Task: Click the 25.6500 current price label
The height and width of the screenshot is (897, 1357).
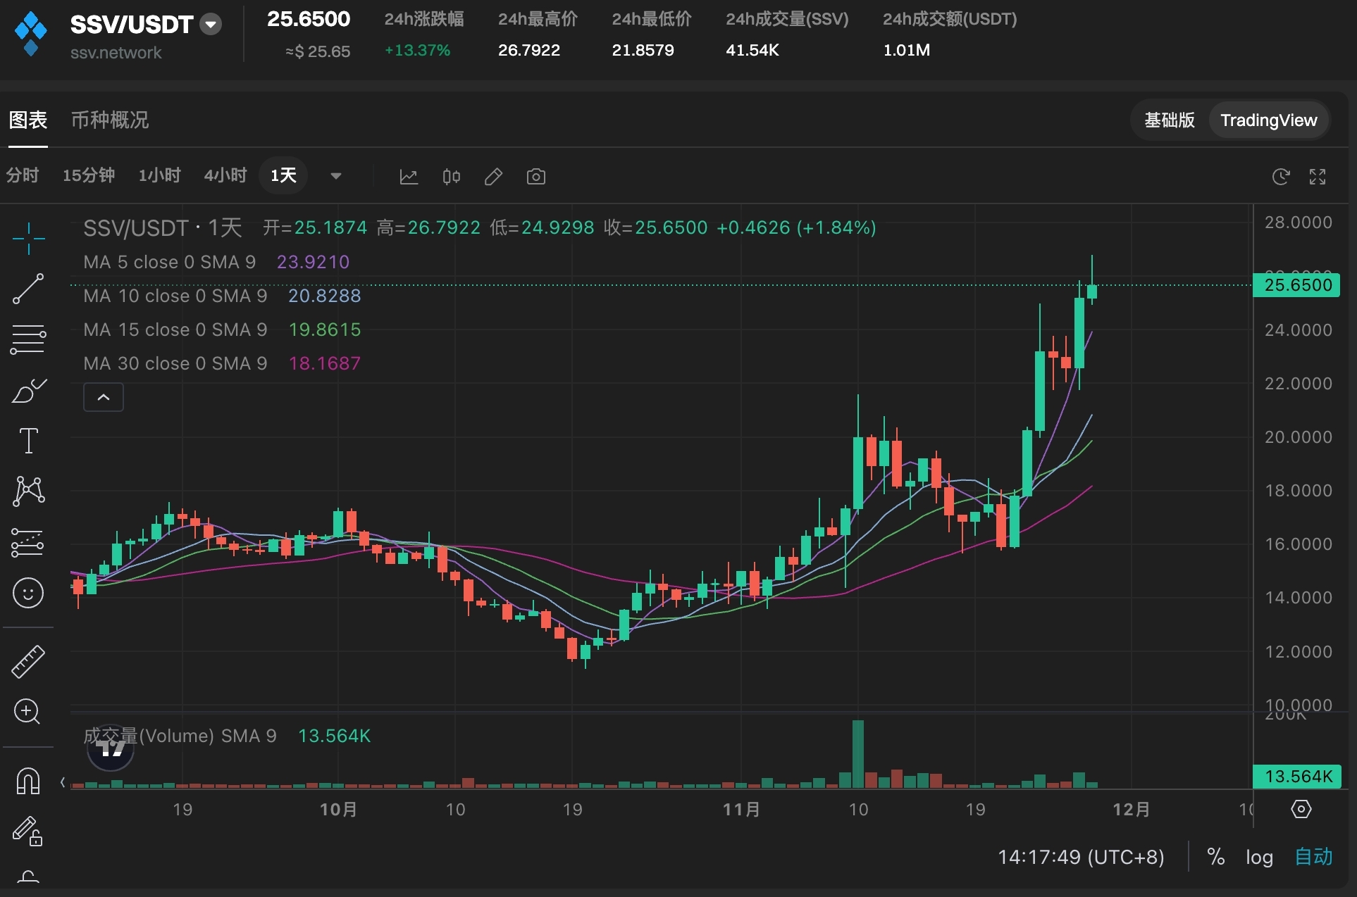Action: [x=1297, y=285]
